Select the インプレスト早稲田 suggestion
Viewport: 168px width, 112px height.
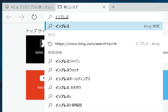(x=104, y=105)
